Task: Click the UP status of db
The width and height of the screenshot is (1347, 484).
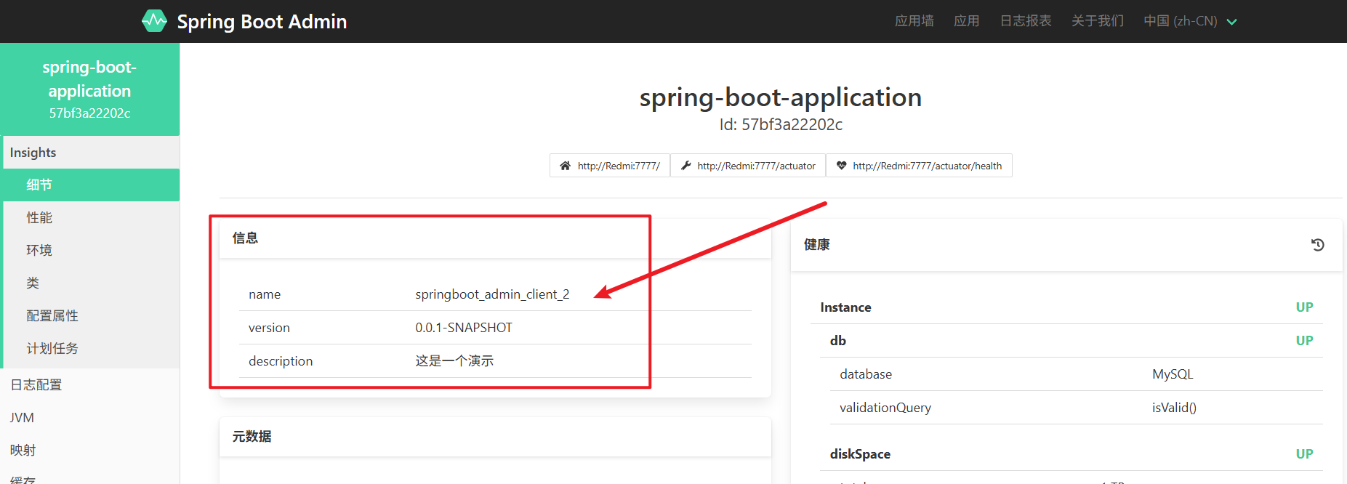Action: click(1304, 341)
